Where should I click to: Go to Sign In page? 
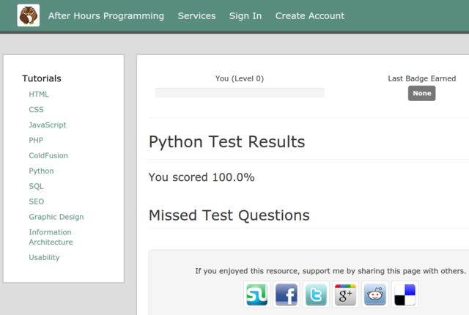[245, 15]
